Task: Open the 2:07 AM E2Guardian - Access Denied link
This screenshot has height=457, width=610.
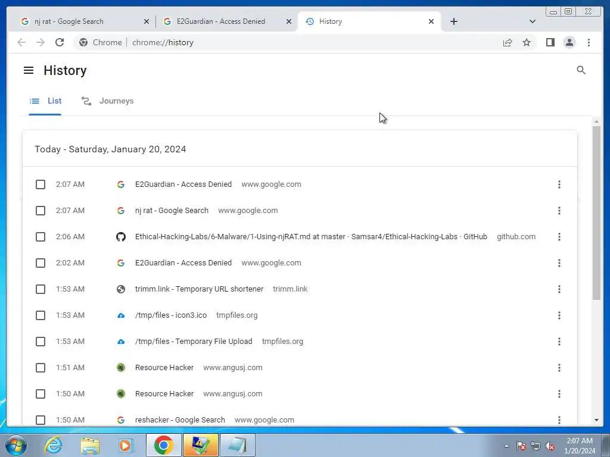Action: pos(183,184)
